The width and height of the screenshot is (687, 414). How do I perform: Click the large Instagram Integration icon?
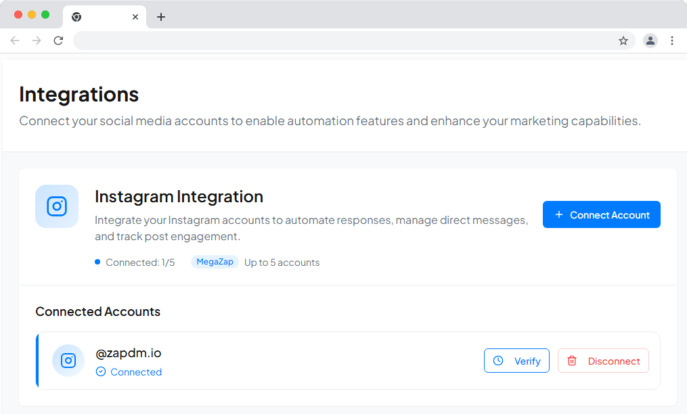57,206
